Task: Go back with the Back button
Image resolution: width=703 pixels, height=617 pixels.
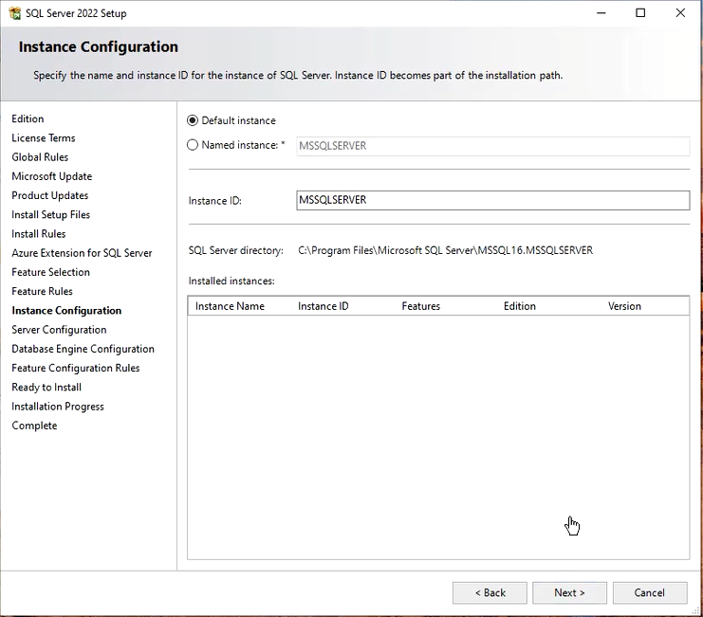Action: [490, 592]
